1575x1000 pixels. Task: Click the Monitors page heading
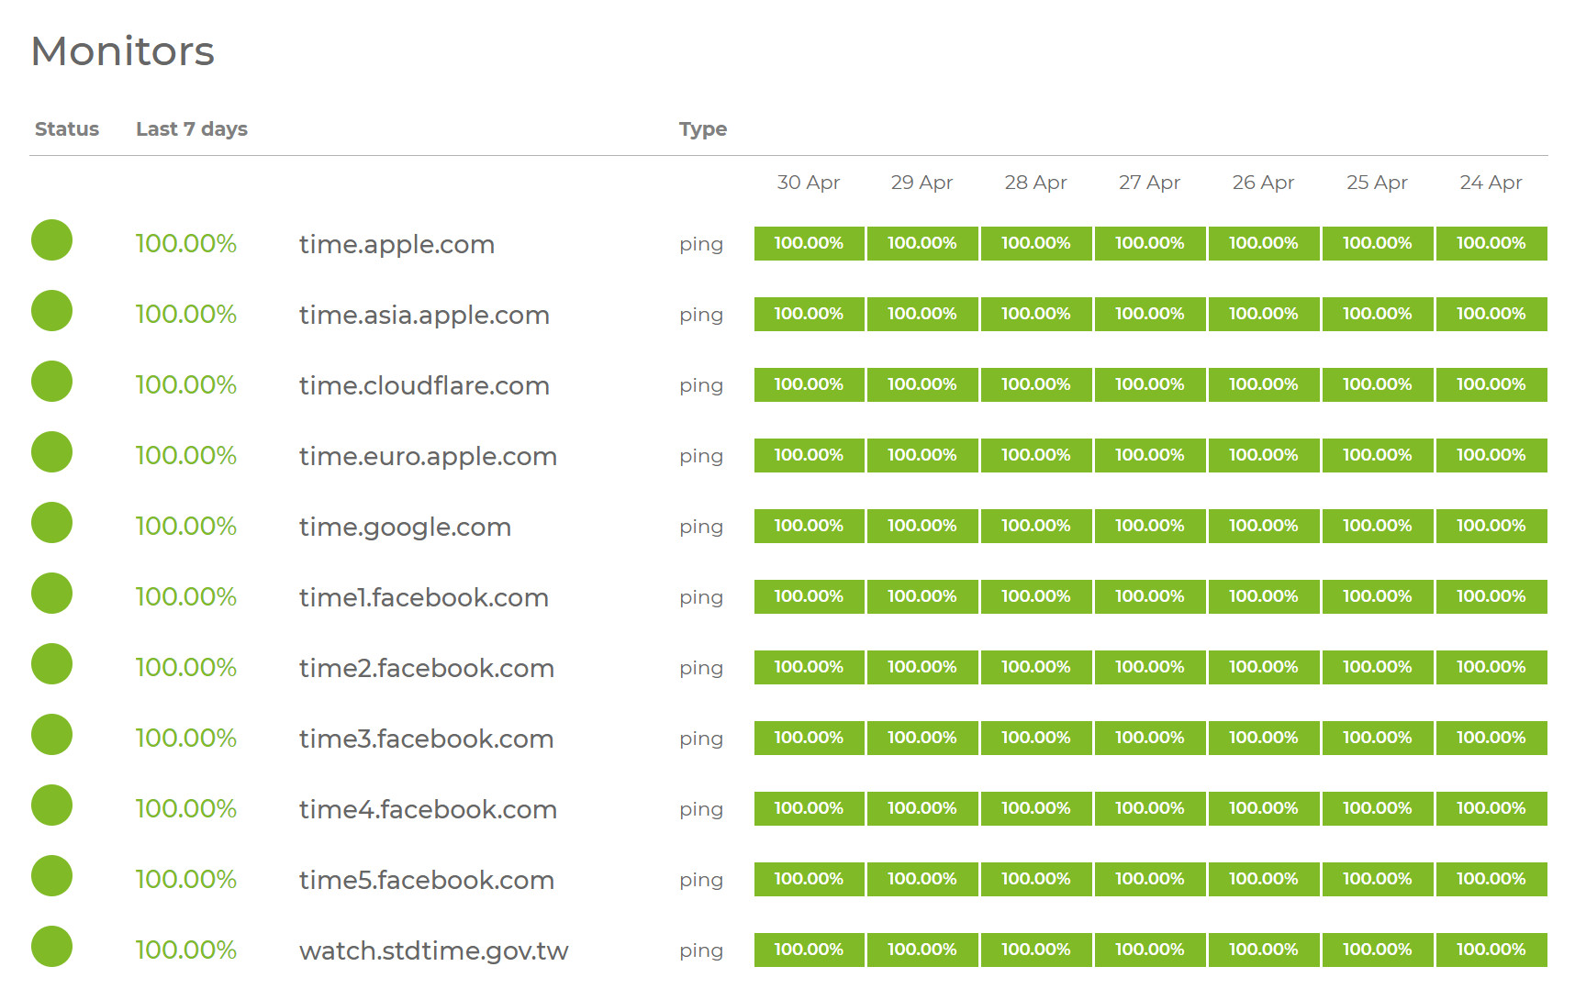[x=122, y=51]
